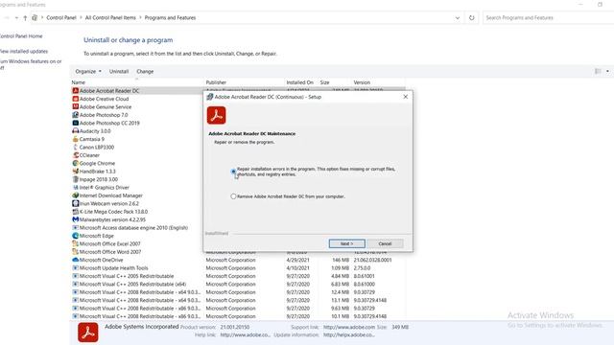Sort by Version column header

click(362, 82)
